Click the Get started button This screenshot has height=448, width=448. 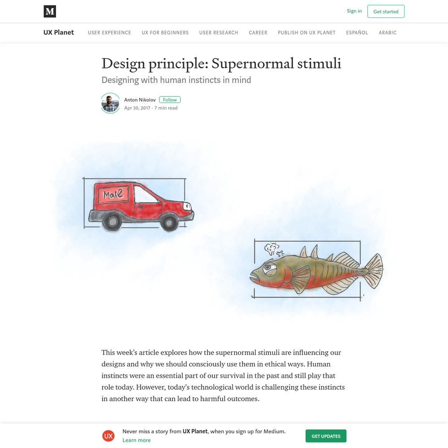(x=386, y=12)
